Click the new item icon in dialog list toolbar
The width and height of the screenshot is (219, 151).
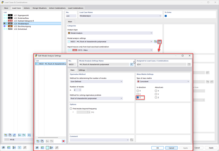click(38, 141)
